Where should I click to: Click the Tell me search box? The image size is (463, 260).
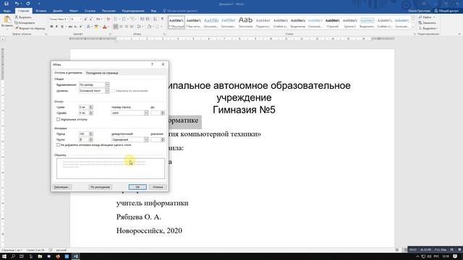click(x=180, y=11)
